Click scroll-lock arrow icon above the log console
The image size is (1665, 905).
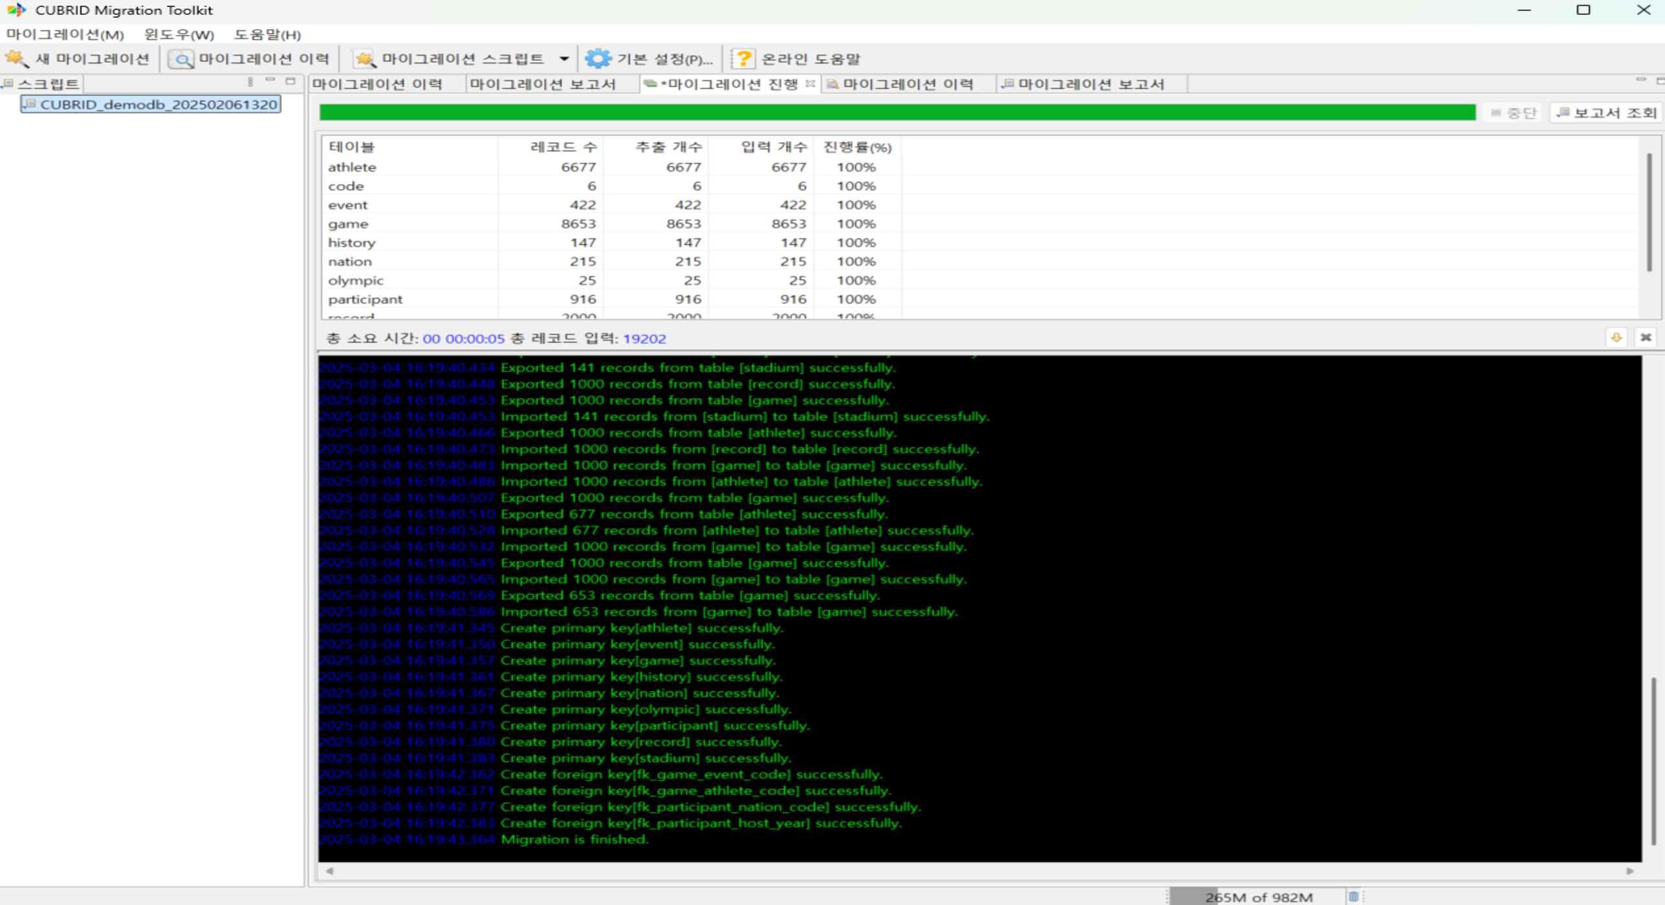1616,337
